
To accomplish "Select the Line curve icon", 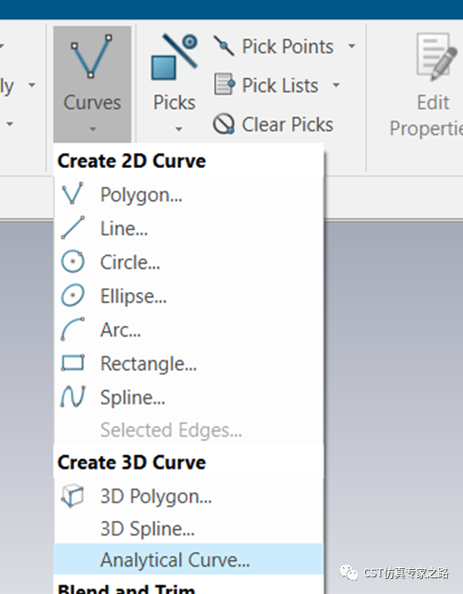I will tap(72, 228).
